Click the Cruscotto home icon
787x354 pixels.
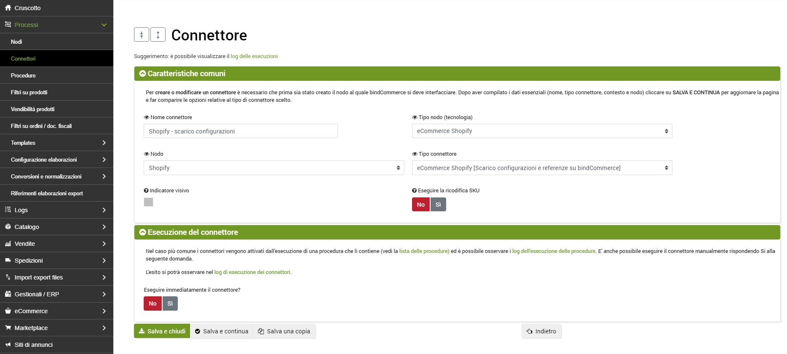(x=8, y=8)
